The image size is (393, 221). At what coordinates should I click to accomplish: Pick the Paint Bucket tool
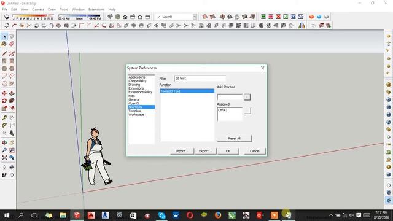(x=4, y=44)
